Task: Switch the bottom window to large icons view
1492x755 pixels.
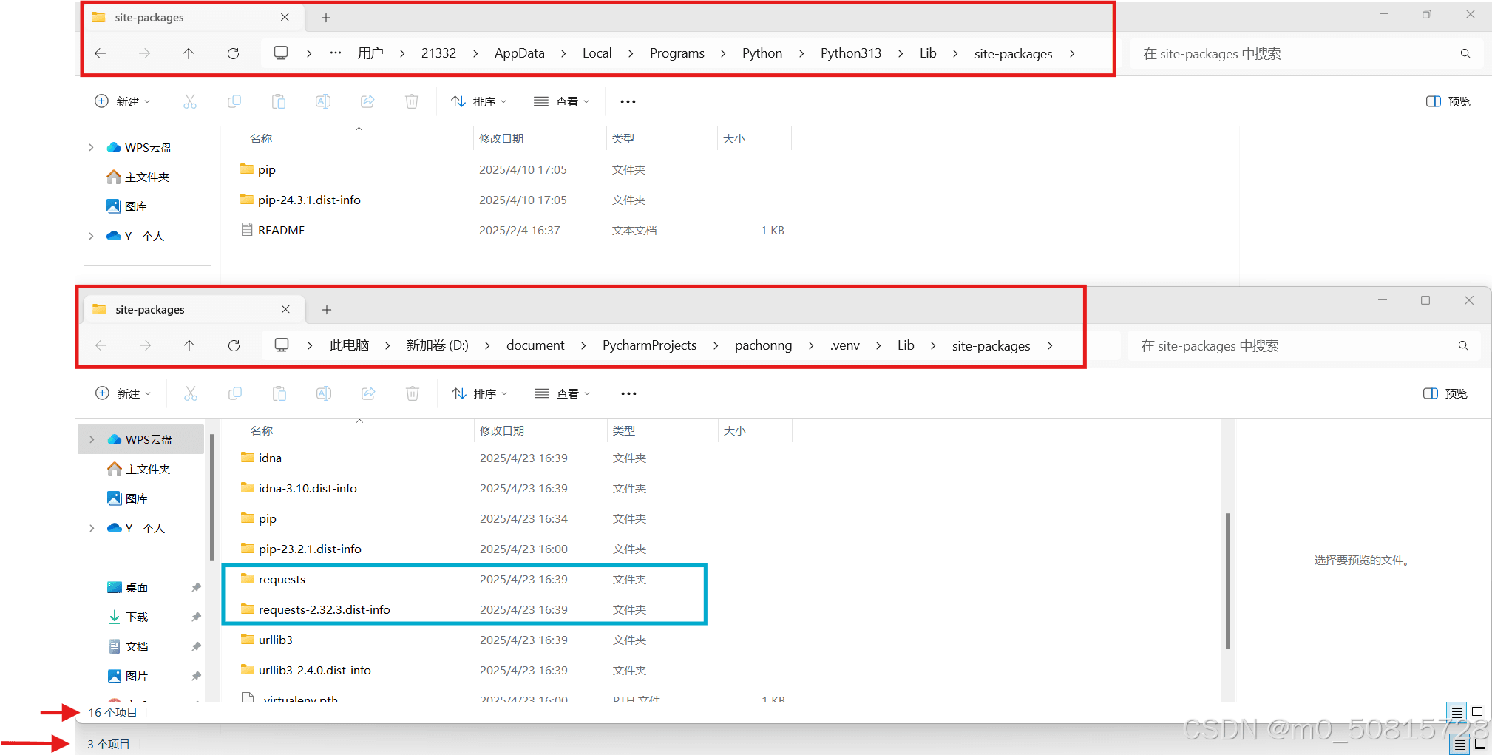Action: [x=1477, y=712]
